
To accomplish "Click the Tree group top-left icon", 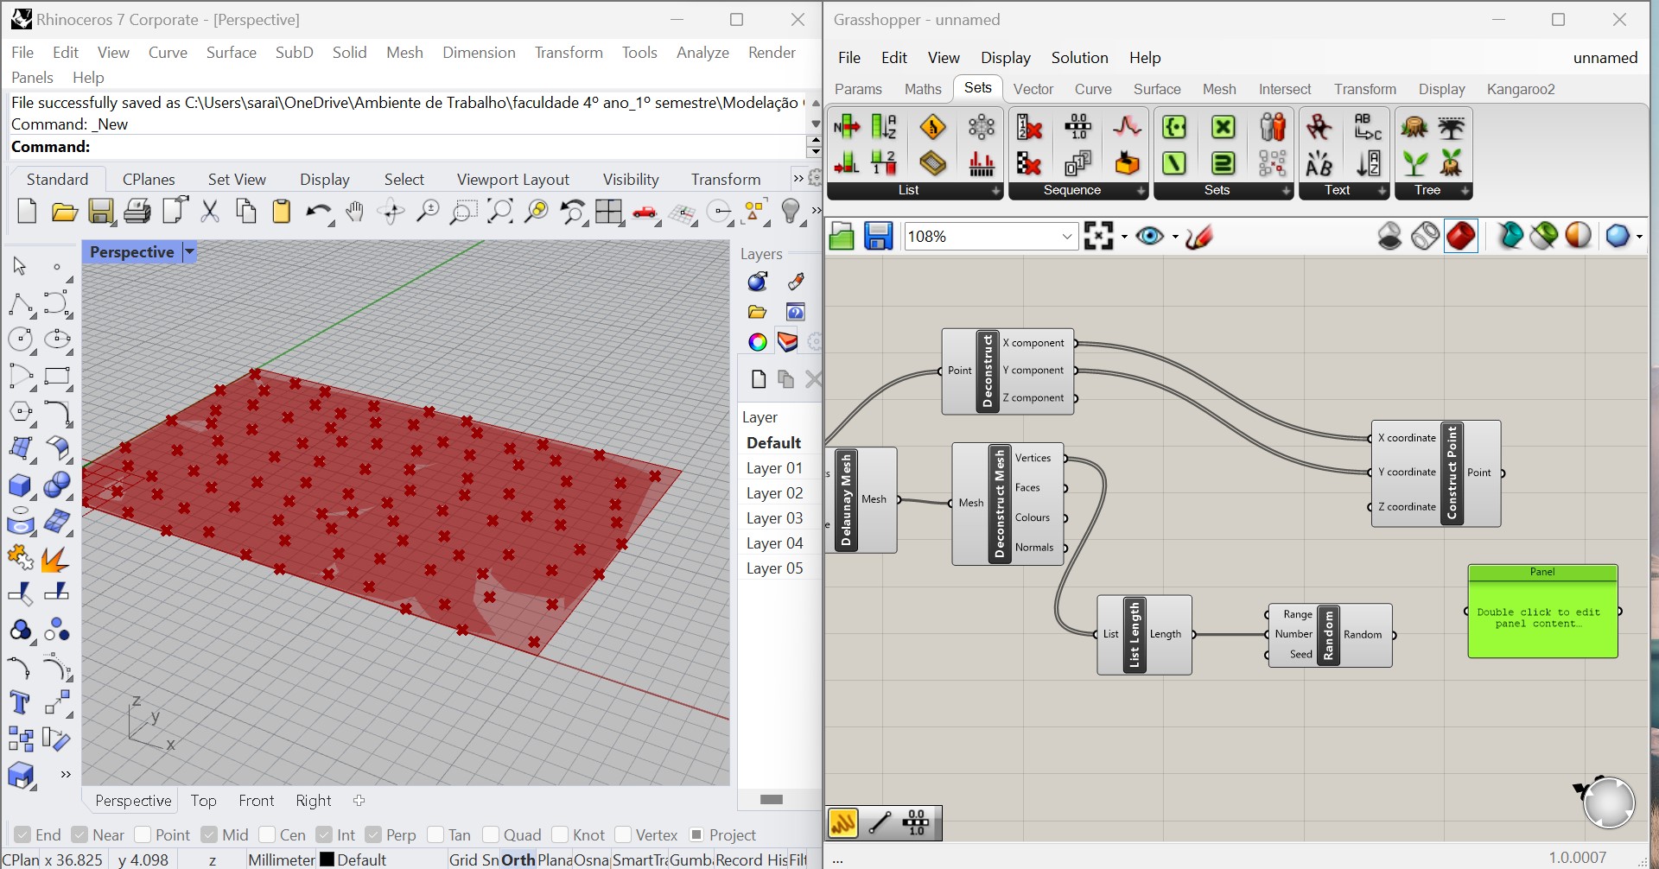I will (x=1414, y=128).
